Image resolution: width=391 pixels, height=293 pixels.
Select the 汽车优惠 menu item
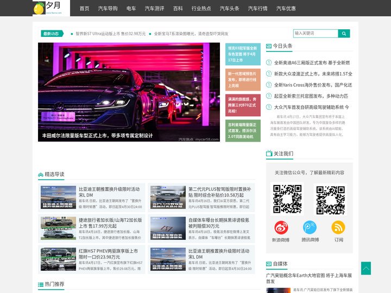click(x=286, y=9)
